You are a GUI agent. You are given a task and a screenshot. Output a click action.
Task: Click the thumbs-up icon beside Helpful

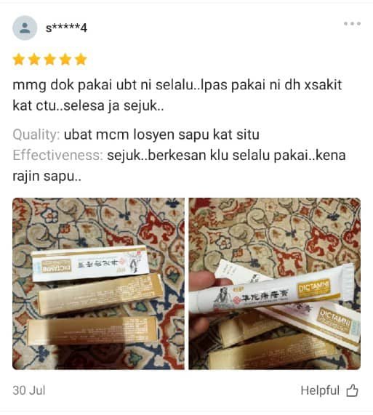[x=353, y=390]
